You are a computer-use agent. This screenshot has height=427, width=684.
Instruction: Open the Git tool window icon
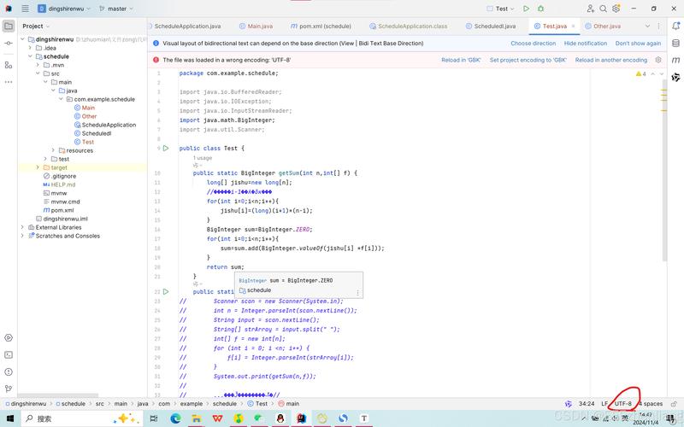[9, 389]
